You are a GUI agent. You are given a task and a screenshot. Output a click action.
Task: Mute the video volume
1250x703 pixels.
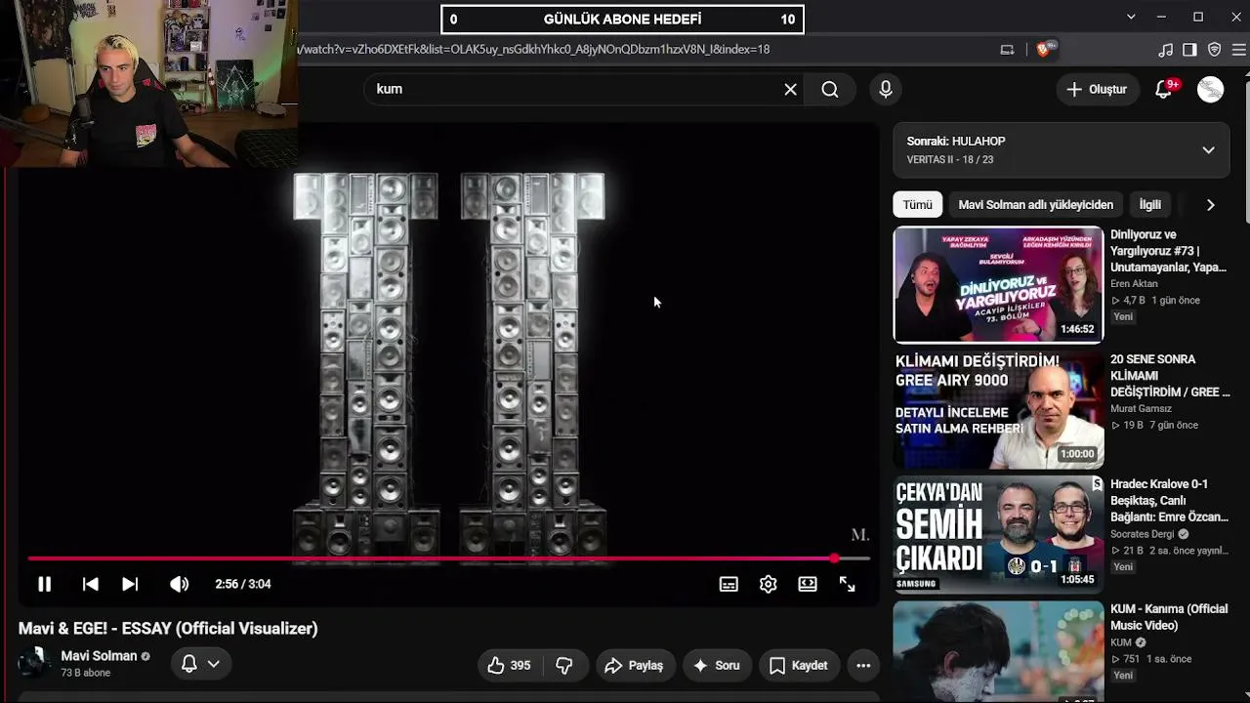tap(179, 584)
